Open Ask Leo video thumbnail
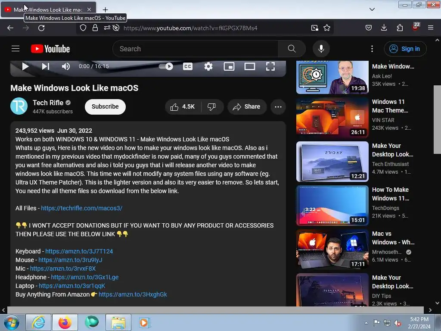The height and width of the screenshot is (331, 441). click(332, 77)
